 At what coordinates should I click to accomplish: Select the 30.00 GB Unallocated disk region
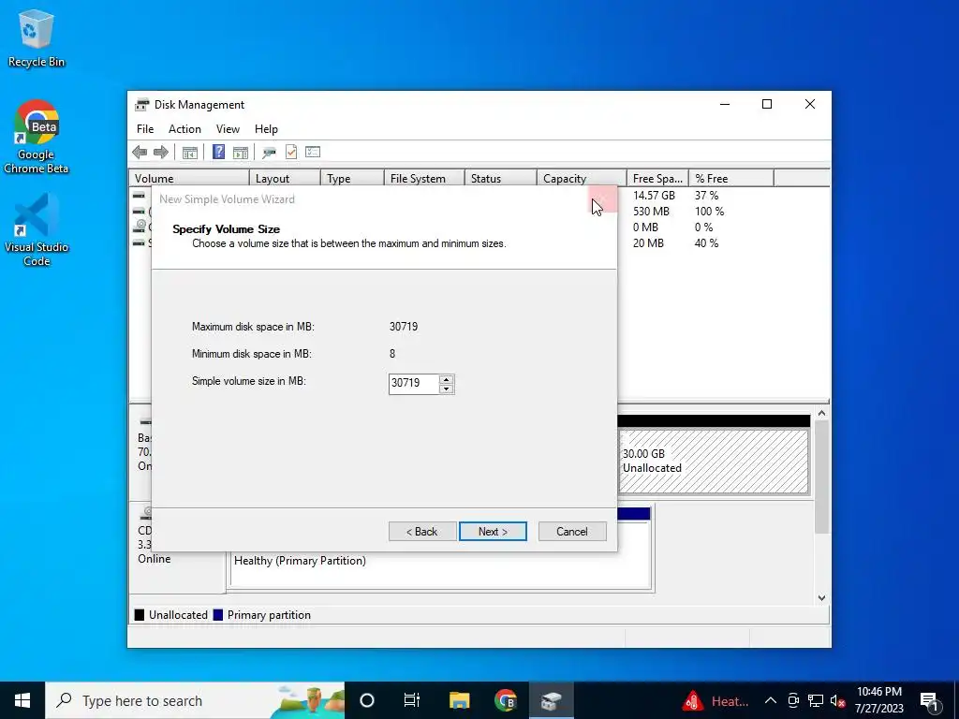point(714,461)
